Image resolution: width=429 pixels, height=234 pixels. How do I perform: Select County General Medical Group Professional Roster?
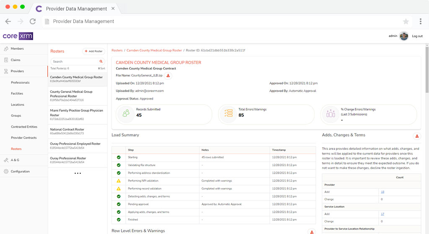(x=78, y=96)
